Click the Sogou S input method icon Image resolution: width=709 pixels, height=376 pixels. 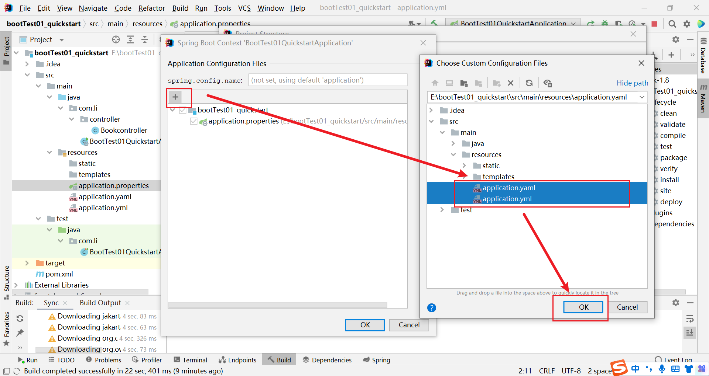(x=619, y=368)
